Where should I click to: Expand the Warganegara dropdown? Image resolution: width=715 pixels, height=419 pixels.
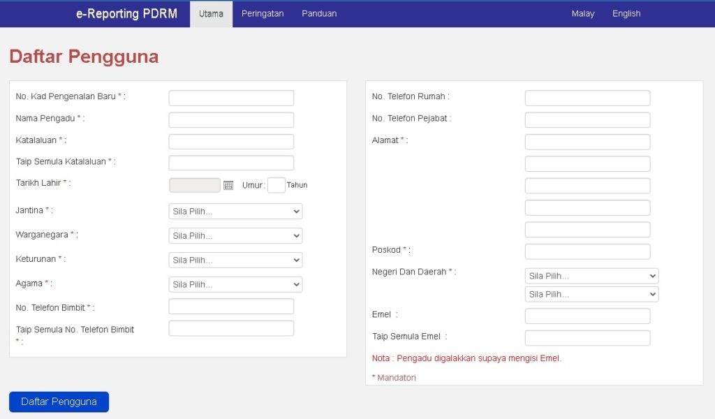235,236
